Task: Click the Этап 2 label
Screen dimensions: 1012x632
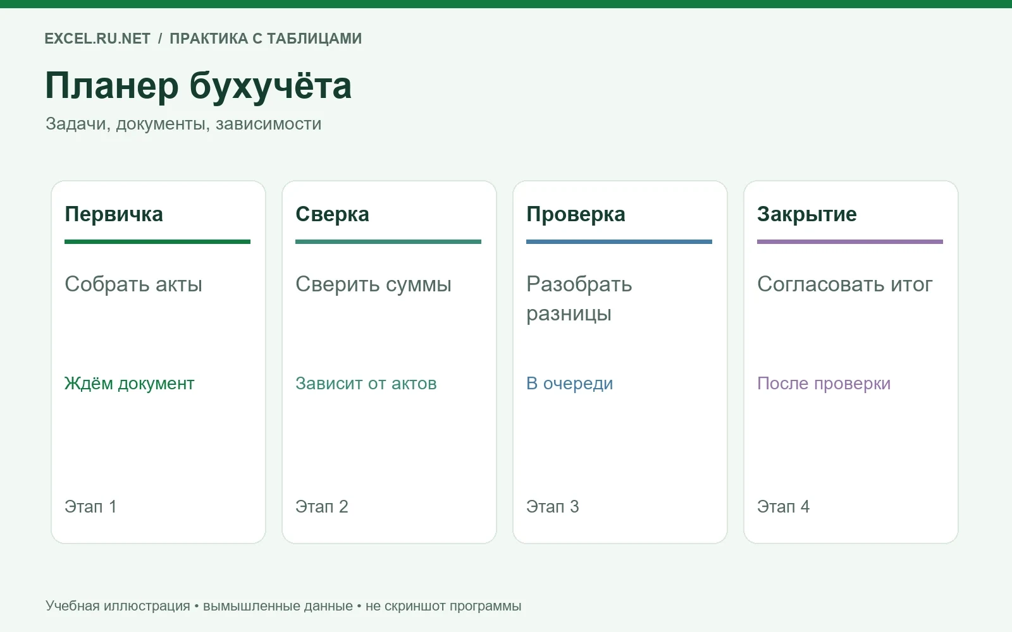Action: point(322,507)
